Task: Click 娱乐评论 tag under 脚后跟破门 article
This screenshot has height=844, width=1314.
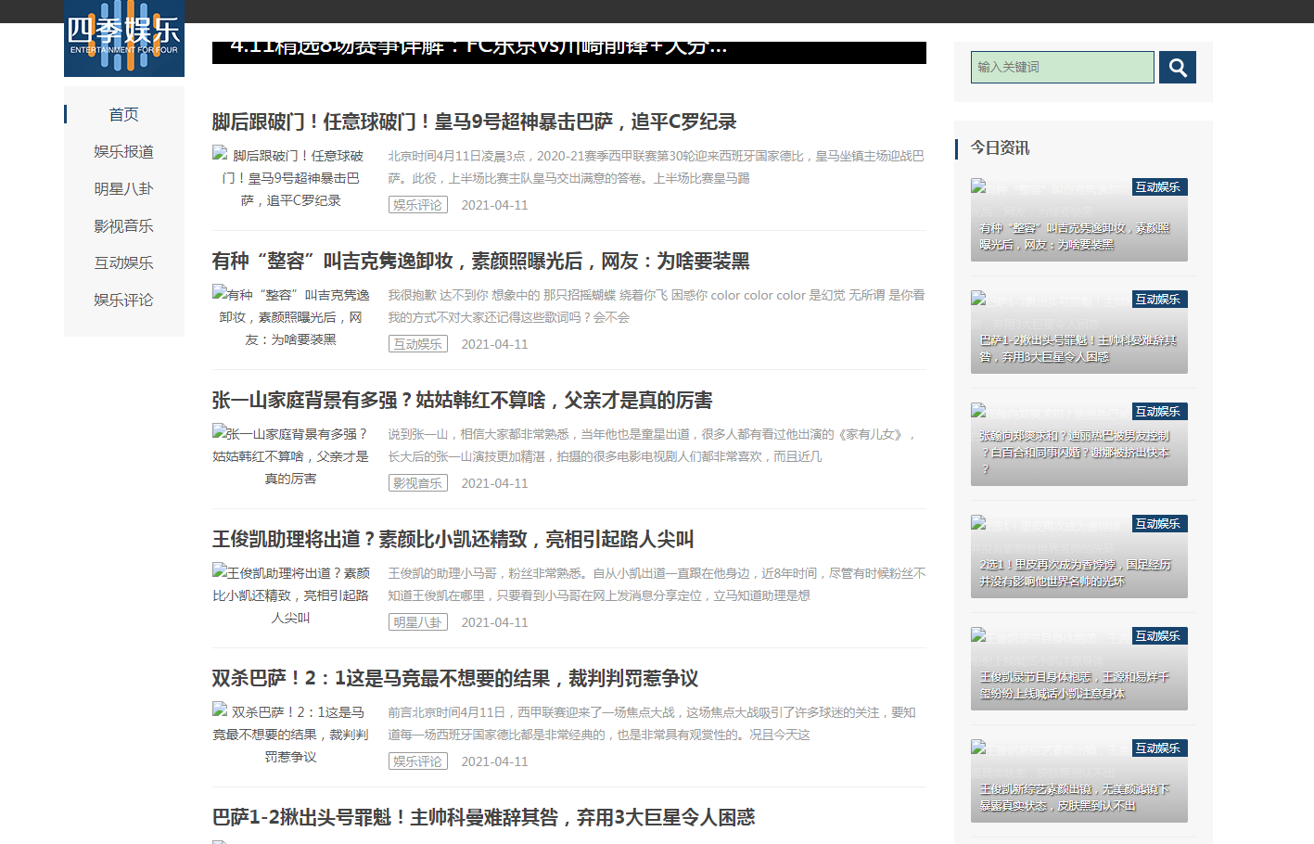Action: click(417, 205)
